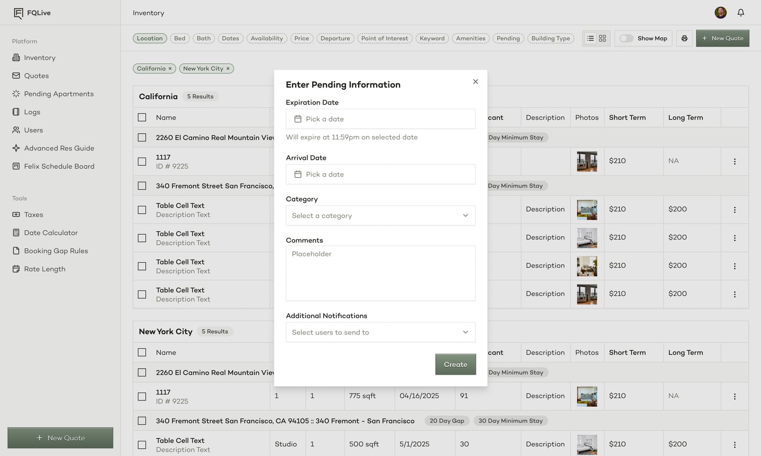Check the California 340 Fremont Street group checkbox
This screenshot has height=456, width=761.
(142, 186)
